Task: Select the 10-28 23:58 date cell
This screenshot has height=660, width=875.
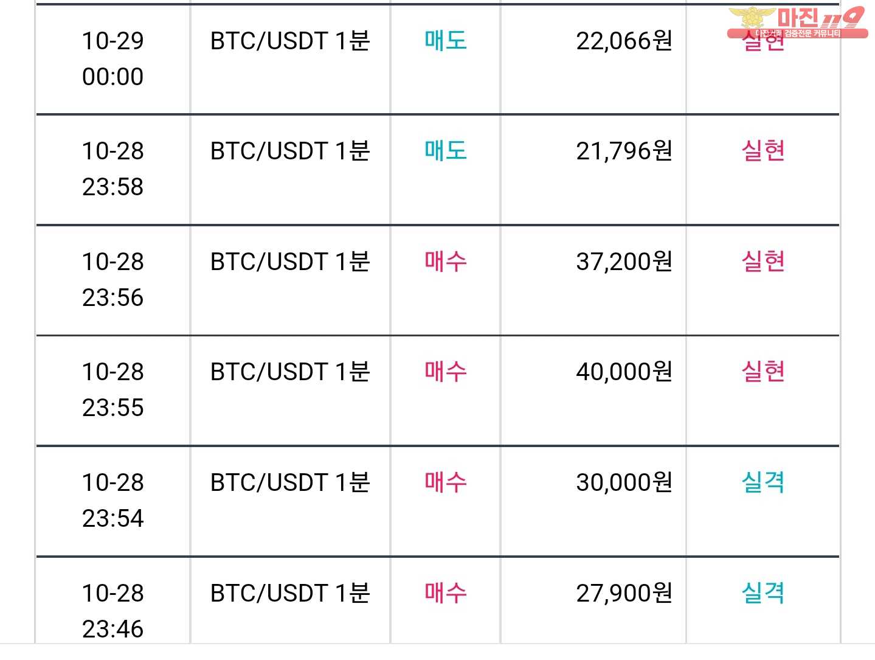Action: point(113,168)
